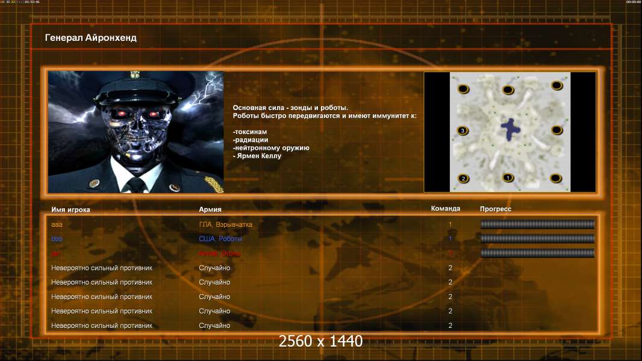This screenshot has height=361, width=642.
Task: Click the progress bar in the Китай, Огонь row
Action: pyautogui.click(x=537, y=253)
